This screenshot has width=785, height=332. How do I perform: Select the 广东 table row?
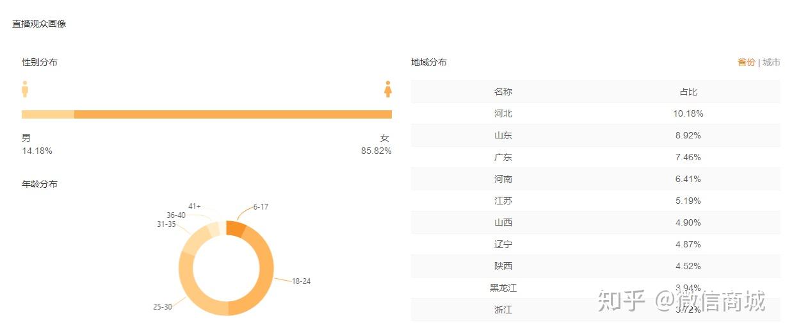point(595,157)
